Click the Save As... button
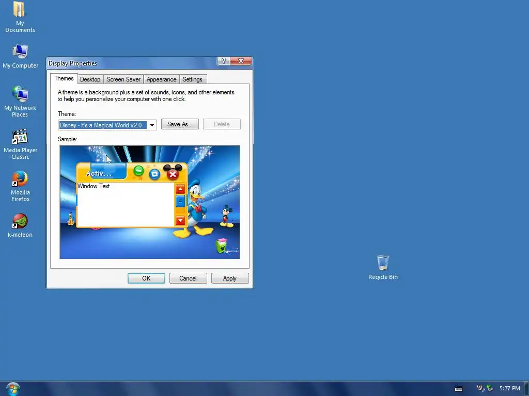Viewport: 529px width, 396px height. (180, 124)
